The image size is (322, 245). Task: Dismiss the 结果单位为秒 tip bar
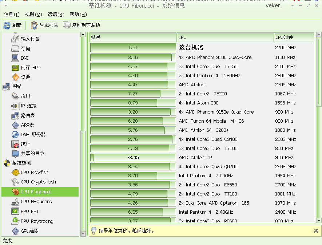[x=316, y=230]
